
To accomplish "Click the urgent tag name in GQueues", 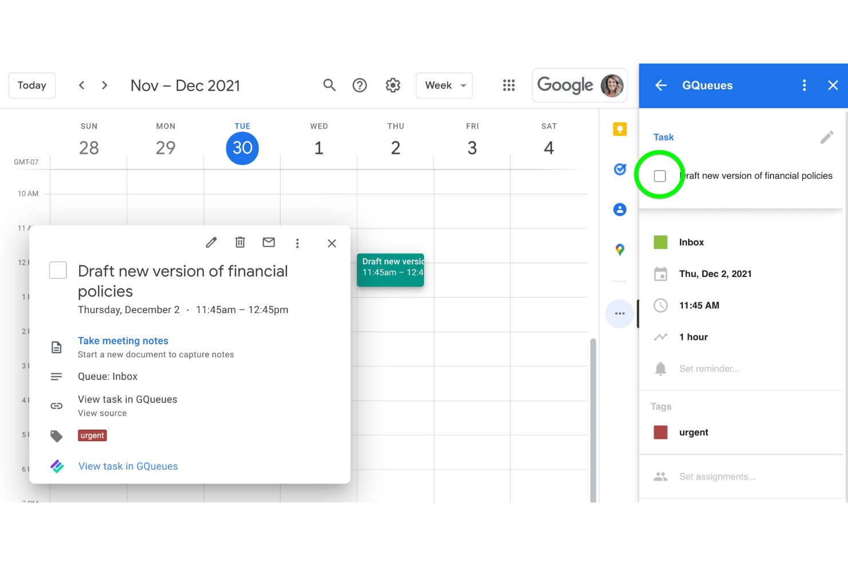I will [x=694, y=432].
